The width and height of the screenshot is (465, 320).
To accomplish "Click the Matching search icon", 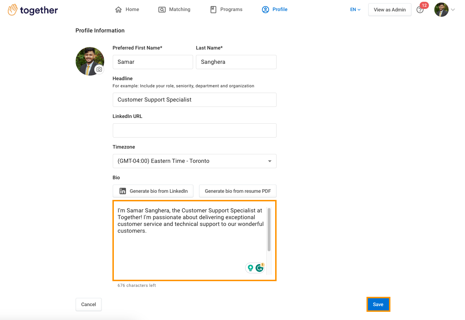I will (x=162, y=10).
